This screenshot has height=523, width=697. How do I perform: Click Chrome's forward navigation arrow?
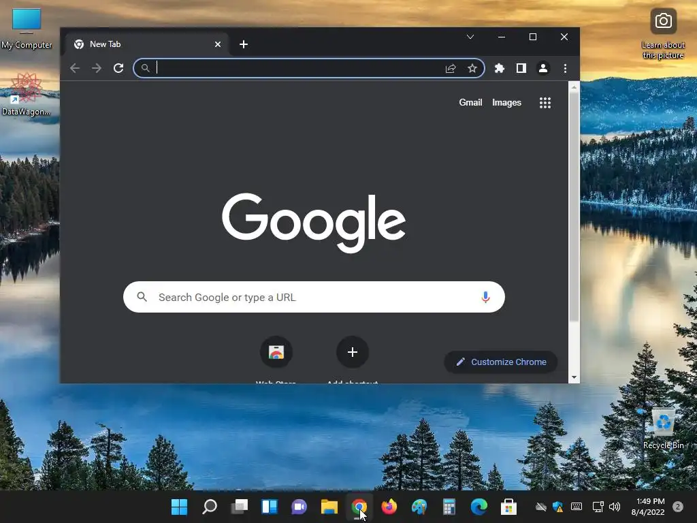tap(97, 68)
